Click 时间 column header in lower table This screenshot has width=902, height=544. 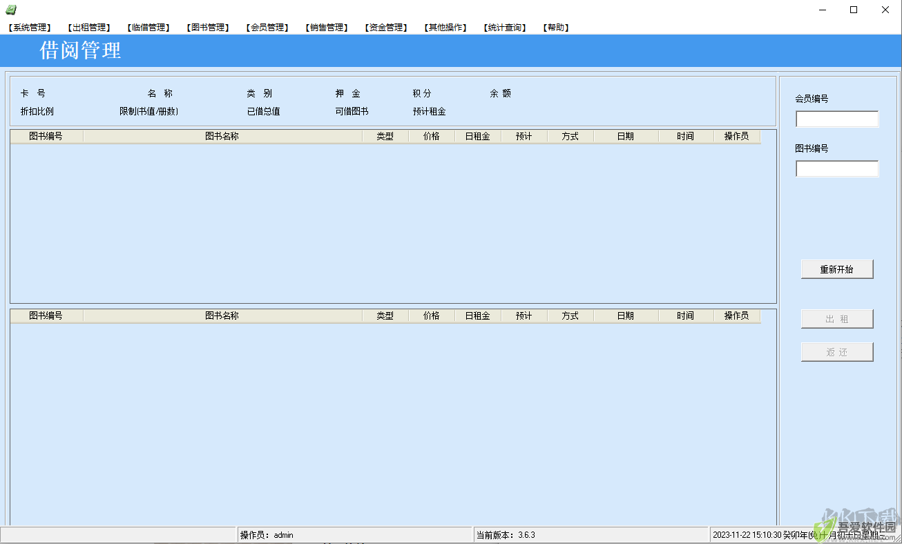[x=686, y=316]
